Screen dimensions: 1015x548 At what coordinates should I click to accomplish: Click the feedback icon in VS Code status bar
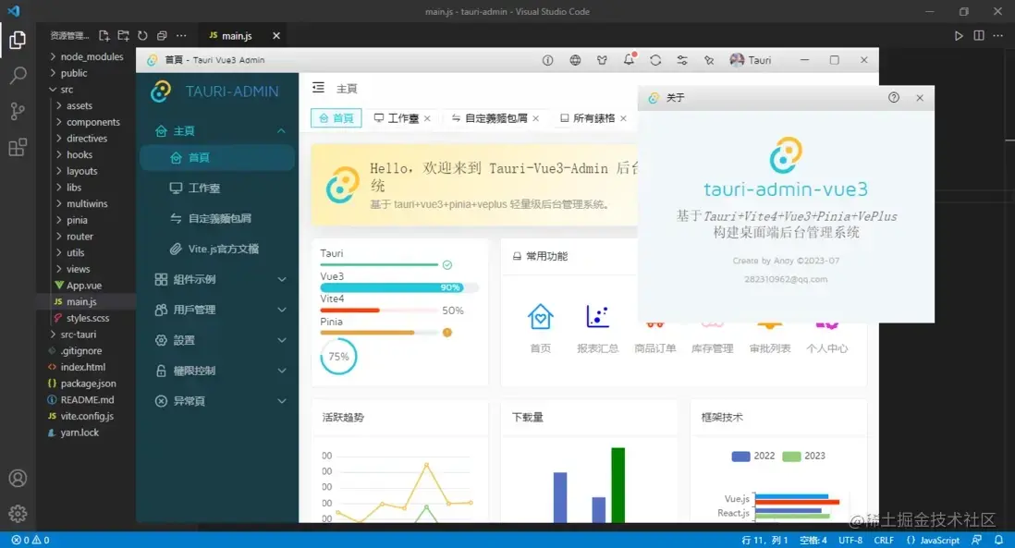977,540
